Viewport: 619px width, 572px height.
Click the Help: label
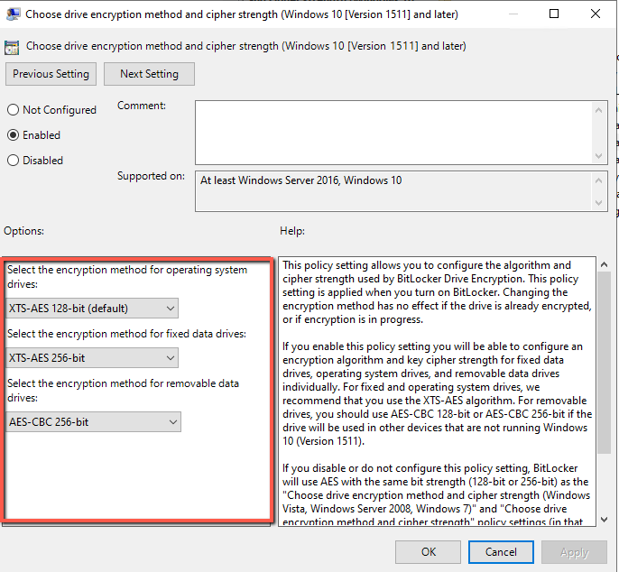[292, 231]
